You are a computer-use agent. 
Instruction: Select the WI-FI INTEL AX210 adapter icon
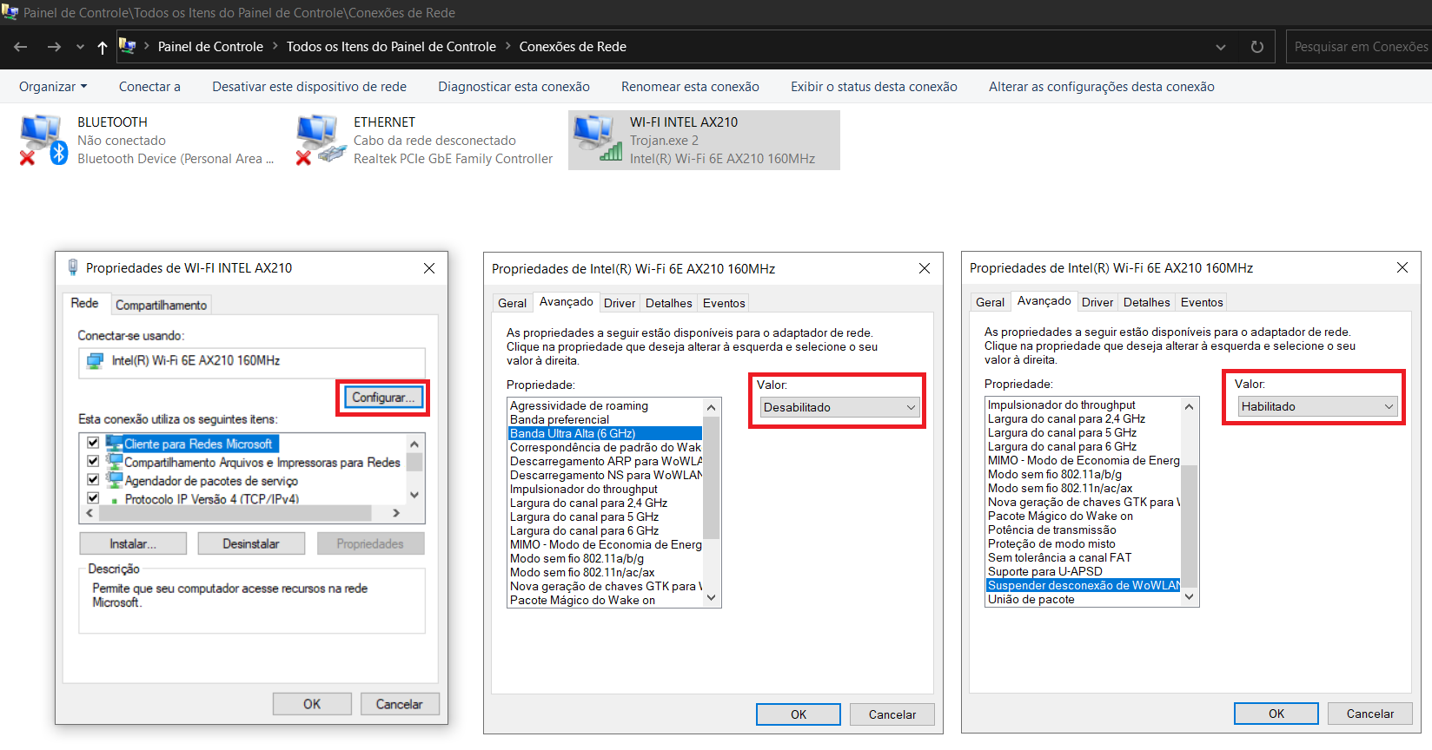tap(597, 139)
